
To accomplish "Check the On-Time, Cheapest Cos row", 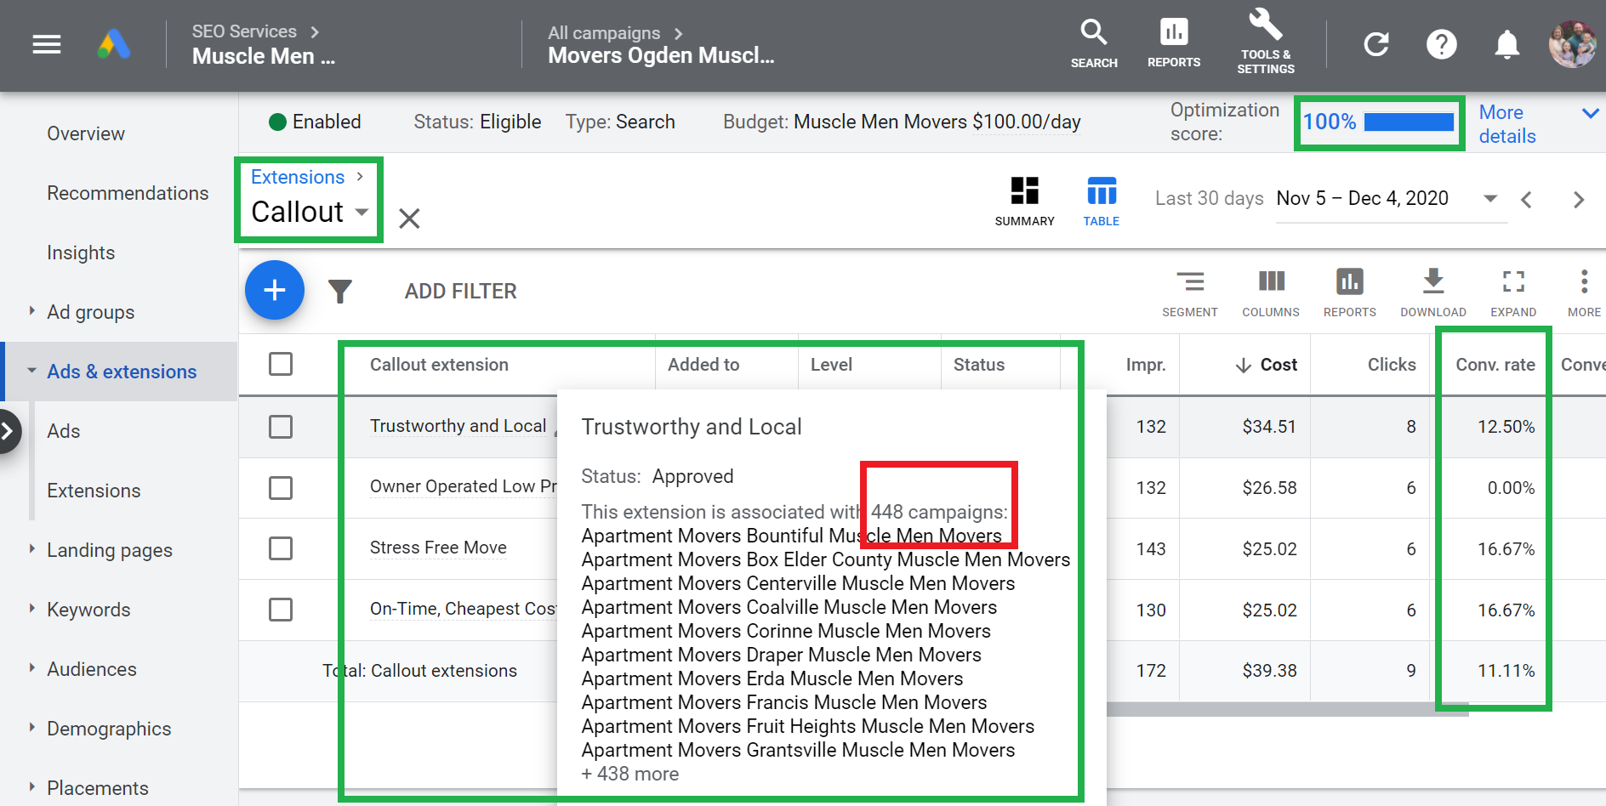I will (281, 610).
